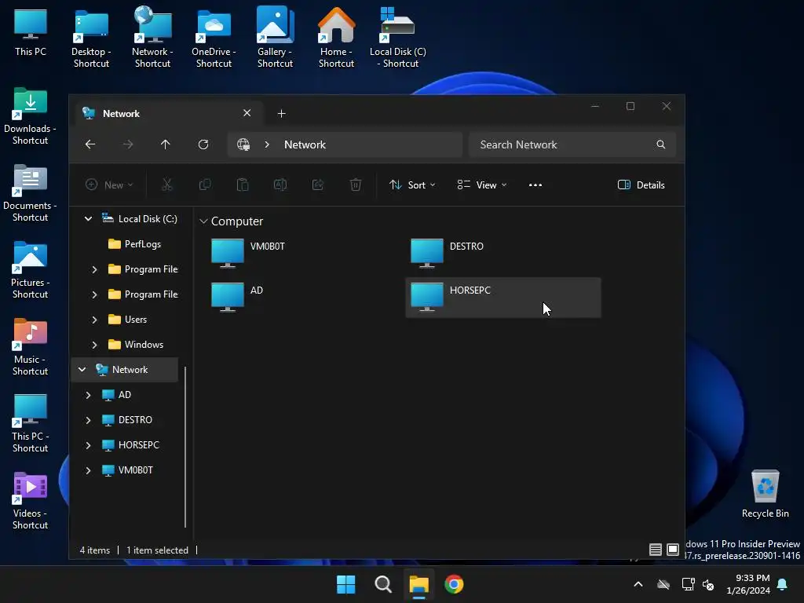Switch to details list view icon in status bar
This screenshot has height=603, width=804.
[x=656, y=550]
